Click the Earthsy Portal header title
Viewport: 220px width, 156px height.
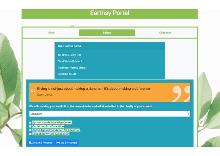click(110, 13)
